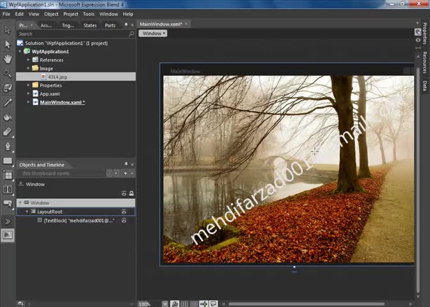
Task: Toggle visibility column eye header icon
Action: coord(123,194)
